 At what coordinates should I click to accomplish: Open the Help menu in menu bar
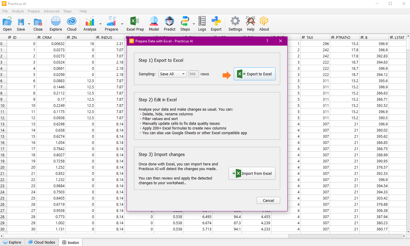83,11
